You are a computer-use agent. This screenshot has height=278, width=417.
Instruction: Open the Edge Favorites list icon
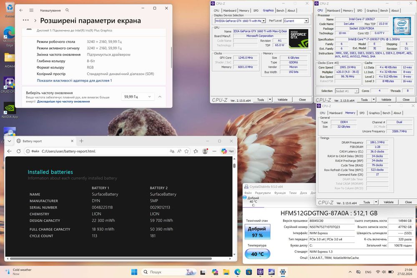[x=196, y=151]
